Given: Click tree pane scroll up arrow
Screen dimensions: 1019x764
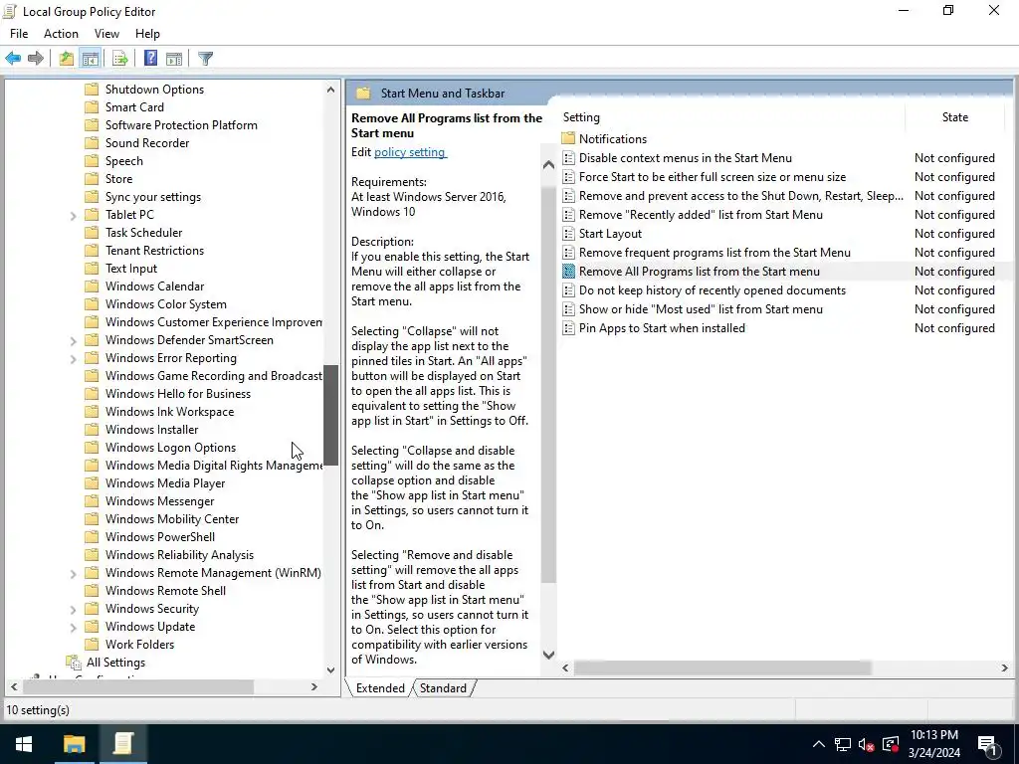Looking at the screenshot, I should point(330,90).
